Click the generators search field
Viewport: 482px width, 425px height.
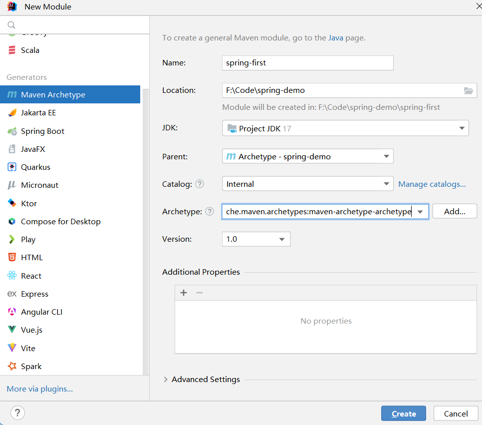coord(75,25)
